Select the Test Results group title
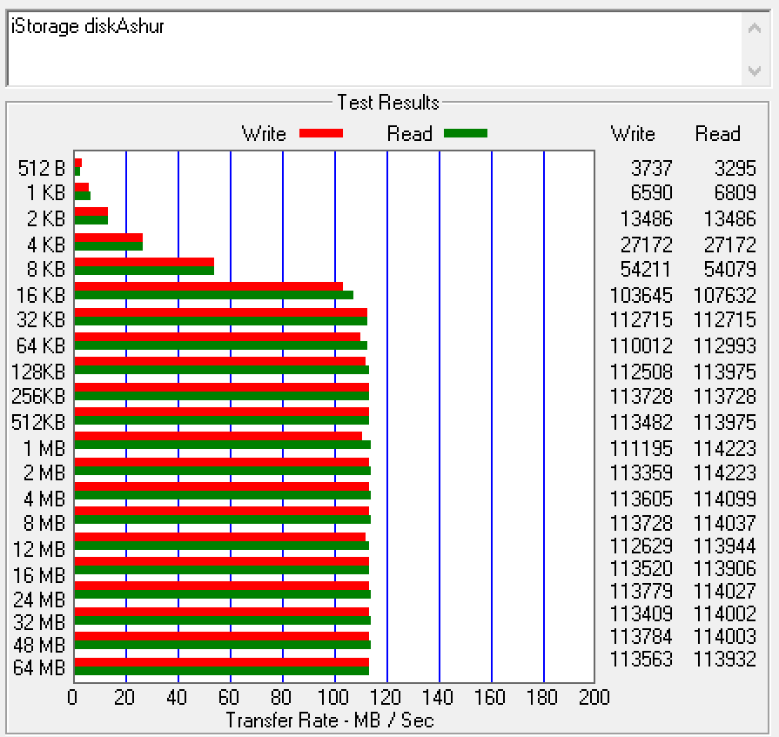This screenshot has width=779, height=737. pyautogui.click(x=388, y=103)
